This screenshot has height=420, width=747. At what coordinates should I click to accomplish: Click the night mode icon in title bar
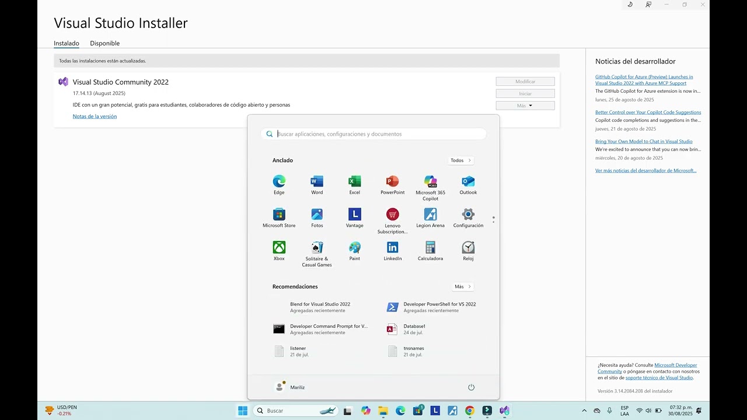coord(630,5)
